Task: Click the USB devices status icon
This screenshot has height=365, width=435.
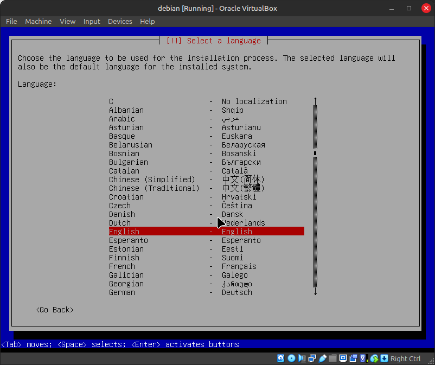Action: click(x=322, y=358)
